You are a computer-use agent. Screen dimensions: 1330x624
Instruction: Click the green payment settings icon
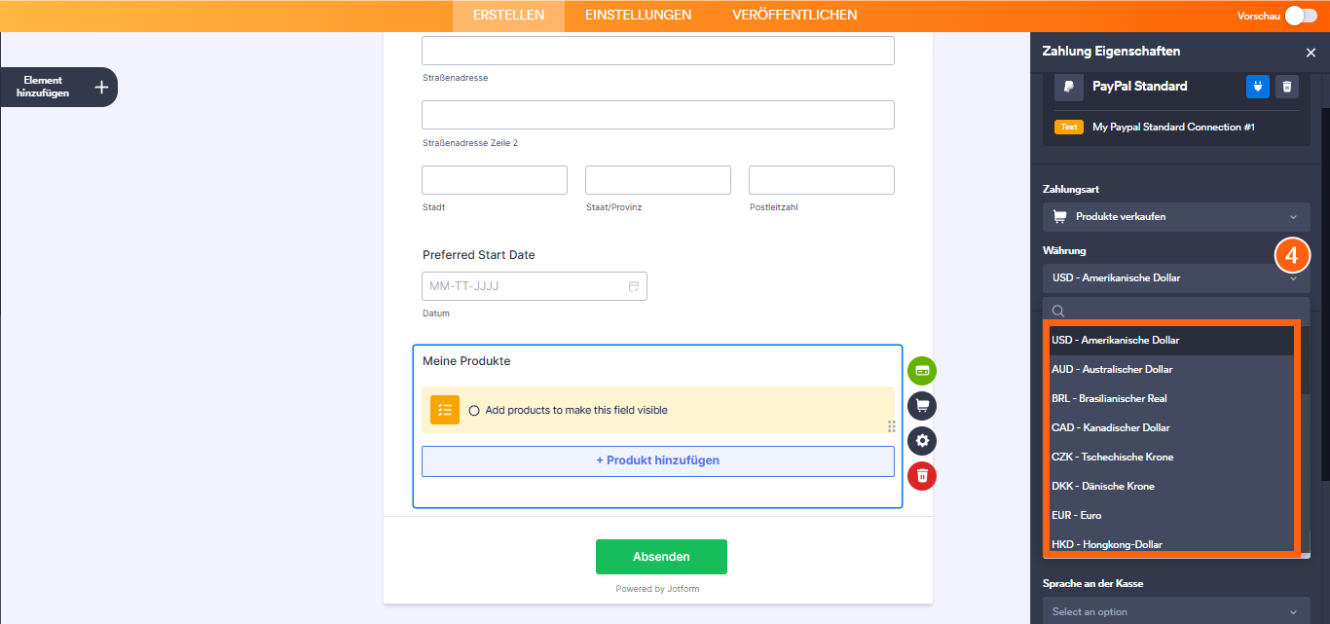coord(921,371)
